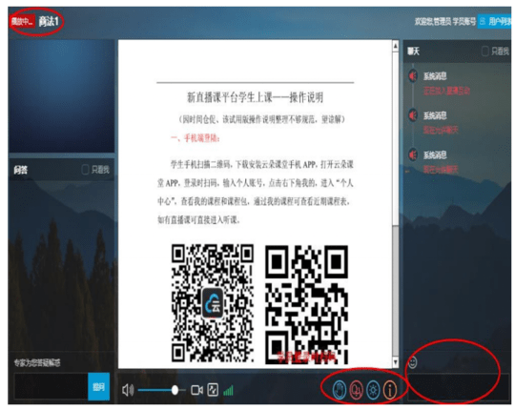515x411 pixels.
Task: Click the red heading 一、手机端登陆
Action: point(196,138)
